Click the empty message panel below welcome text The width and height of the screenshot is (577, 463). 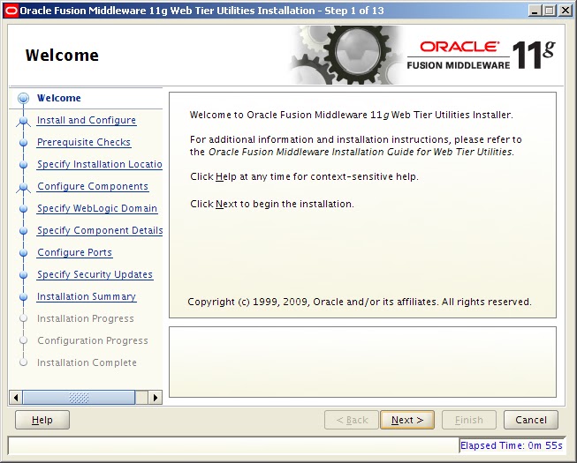tap(362, 362)
